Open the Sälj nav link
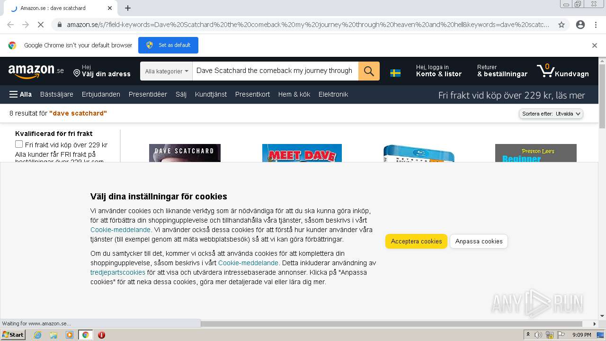The width and height of the screenshot is (606, 341). pyautogui.click(x=181, y=94)
